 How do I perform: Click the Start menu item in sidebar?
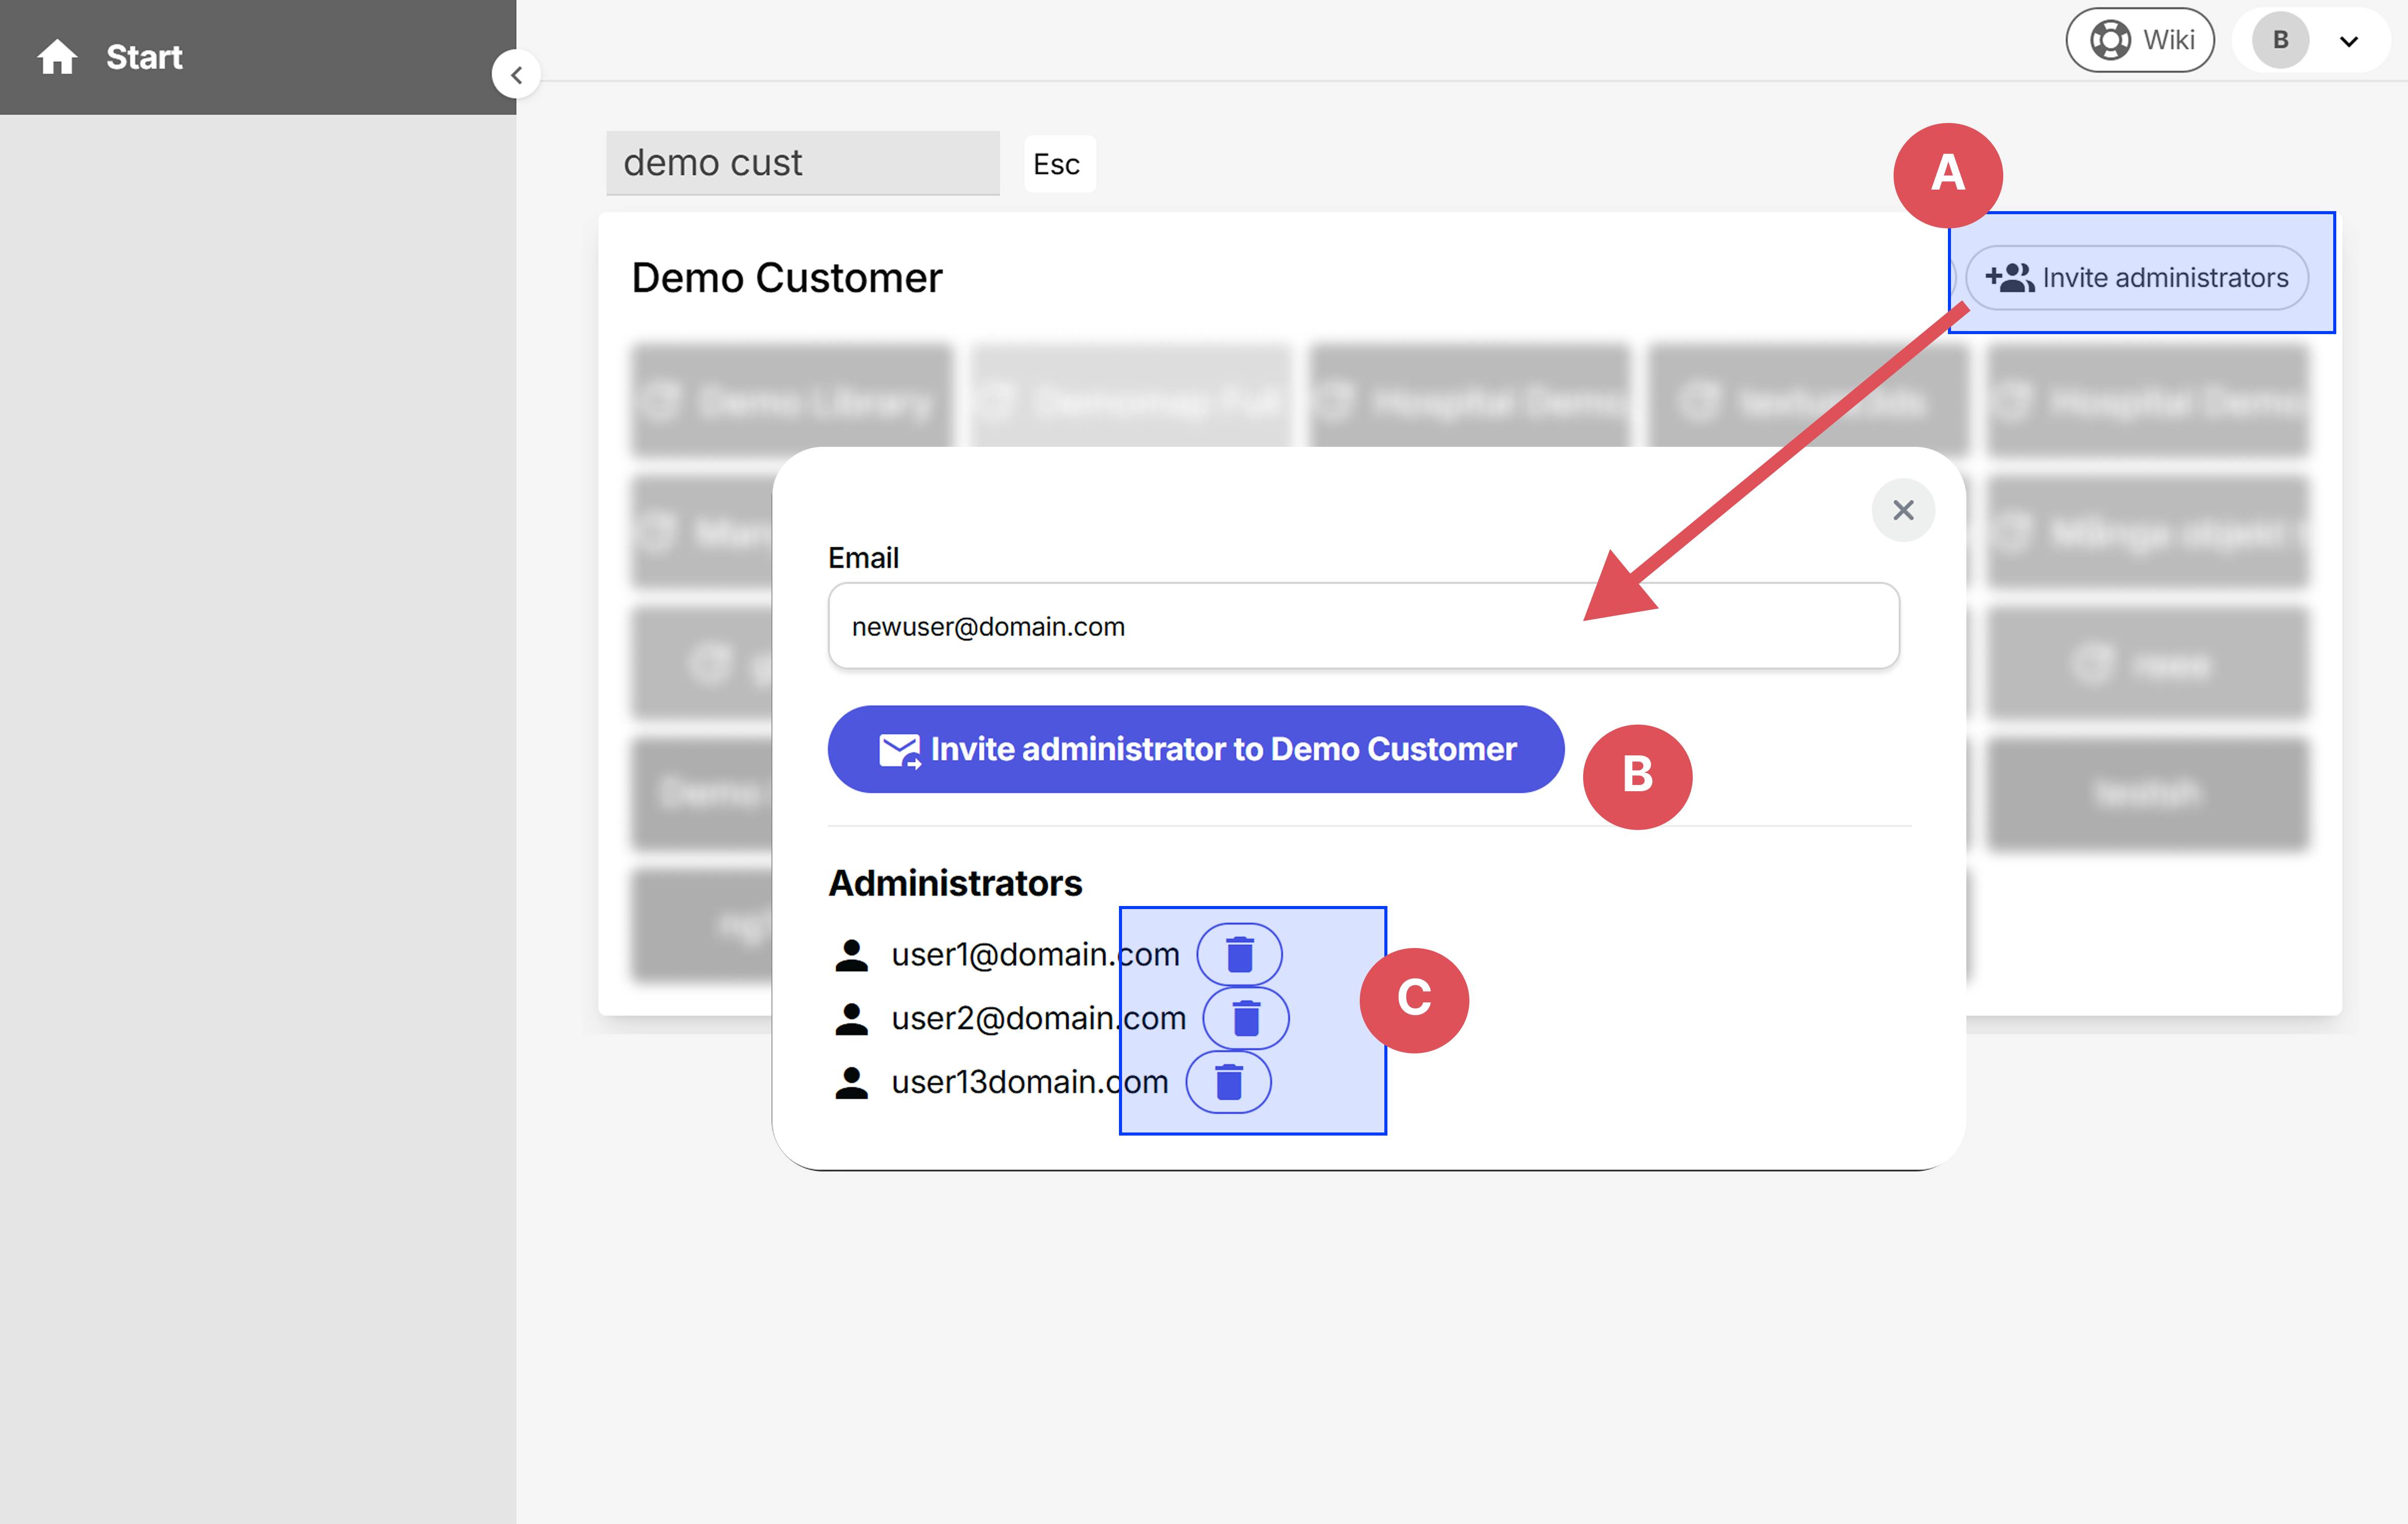tap(144, 57)
